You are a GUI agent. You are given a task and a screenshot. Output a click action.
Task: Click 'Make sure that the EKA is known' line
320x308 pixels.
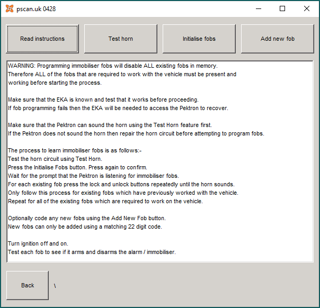click(x=103, y=99)
